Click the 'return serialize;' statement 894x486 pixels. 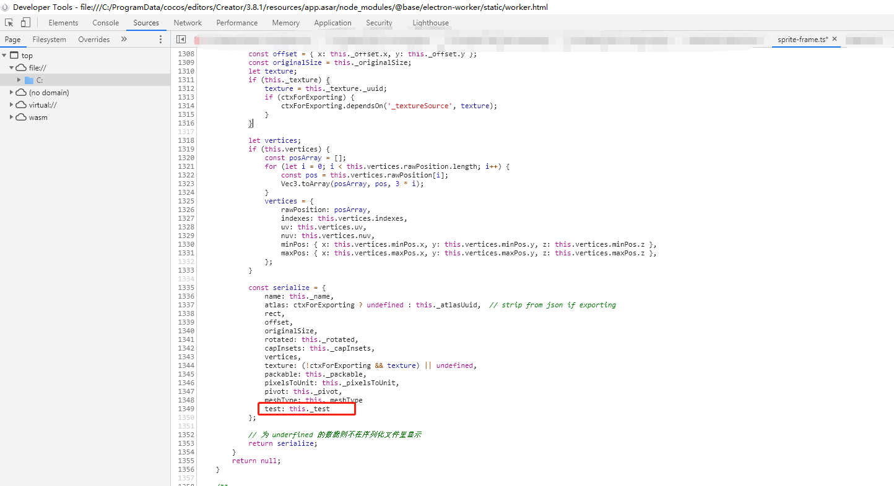[x=283, y=443]
